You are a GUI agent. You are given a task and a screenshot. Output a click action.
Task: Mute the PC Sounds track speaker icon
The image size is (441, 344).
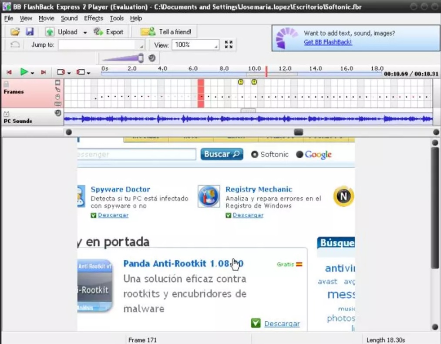pos(58,113)
